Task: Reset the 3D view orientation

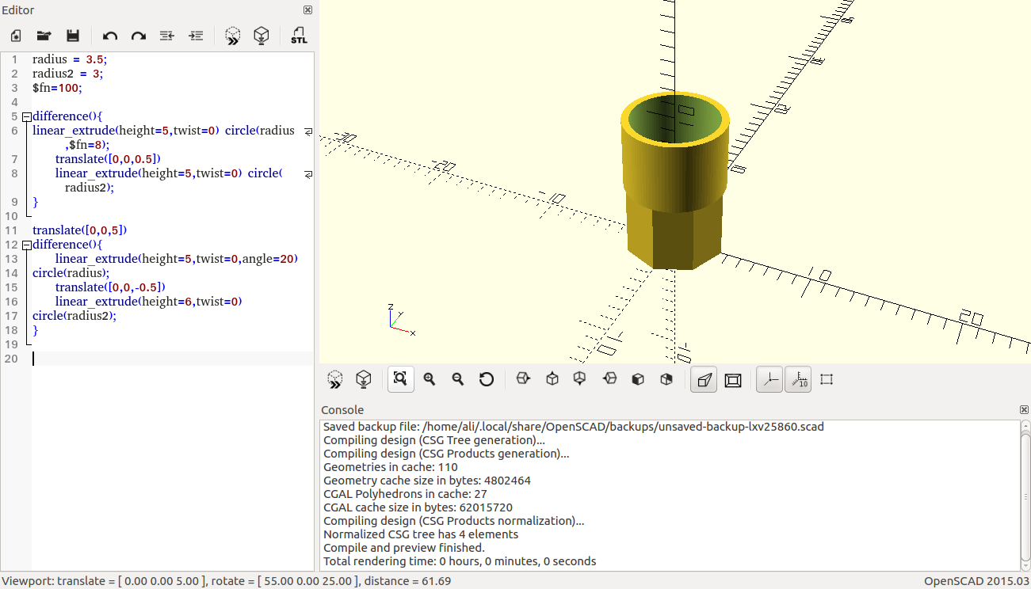Action: pos(487,379)
